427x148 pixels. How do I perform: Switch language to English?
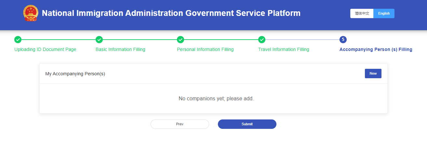(384, 14)
